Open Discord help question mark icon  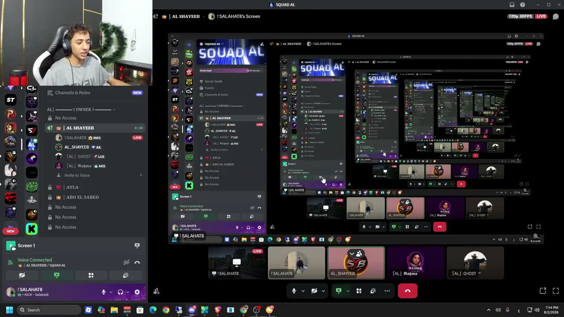pyautogui.click(x=523, y=5)
